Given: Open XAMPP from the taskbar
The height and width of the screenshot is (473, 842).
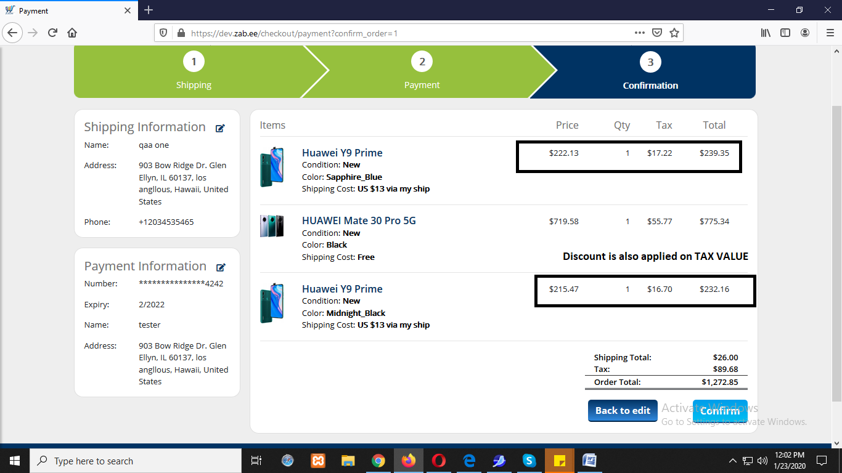Looking at the screenshot, I should pyautogui.click(x=318, y=461).
